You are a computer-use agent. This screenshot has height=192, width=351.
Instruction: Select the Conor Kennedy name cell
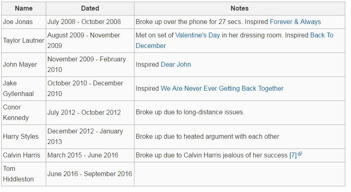16,113
